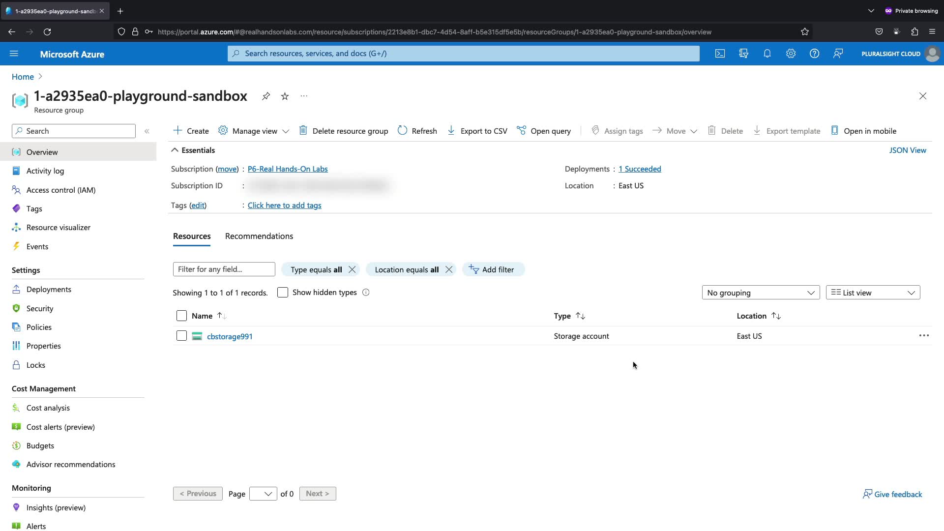Check the cbstorage991 row checkbox
The width and height of the screenshot is (944, 531).
point(181,336)
